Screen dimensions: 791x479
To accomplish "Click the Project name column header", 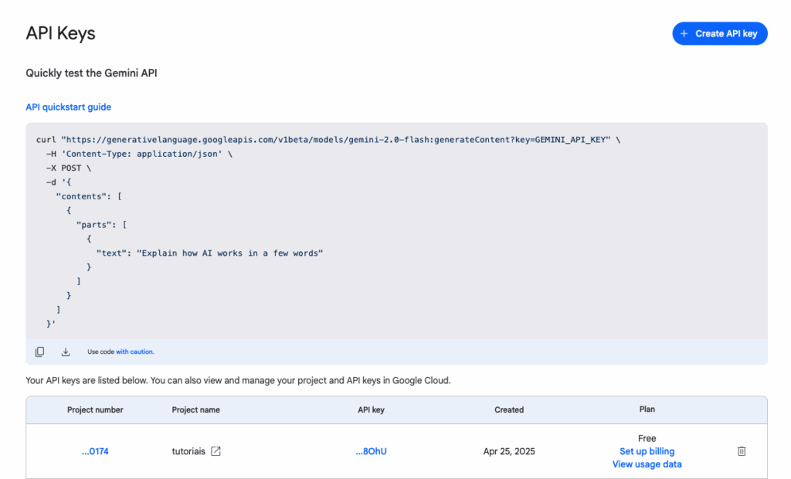I will point(195,410).
